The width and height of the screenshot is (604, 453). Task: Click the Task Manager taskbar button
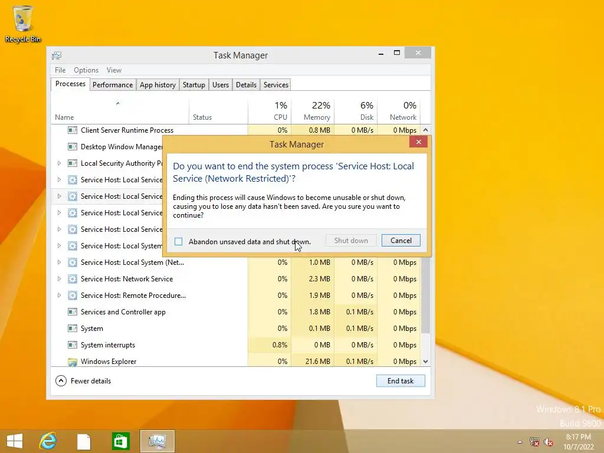point(157,441)
